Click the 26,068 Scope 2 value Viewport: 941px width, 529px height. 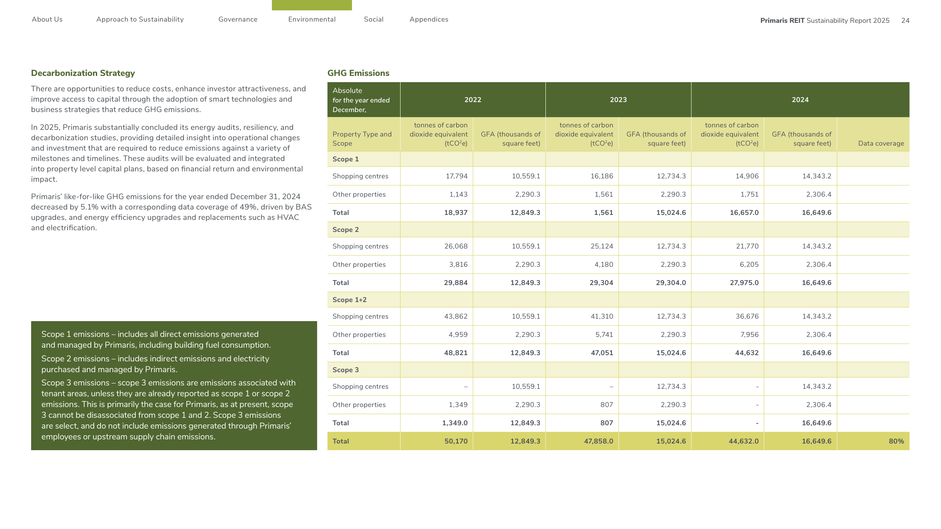(x=456, y=246)
